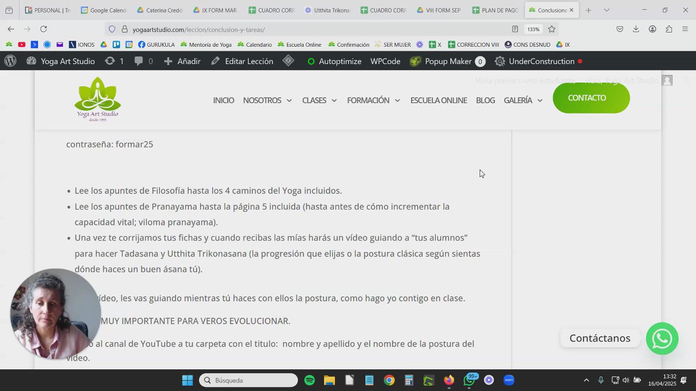Open the Pocket save icon
This screenshot has width=696, height=391.
(619, 29)
